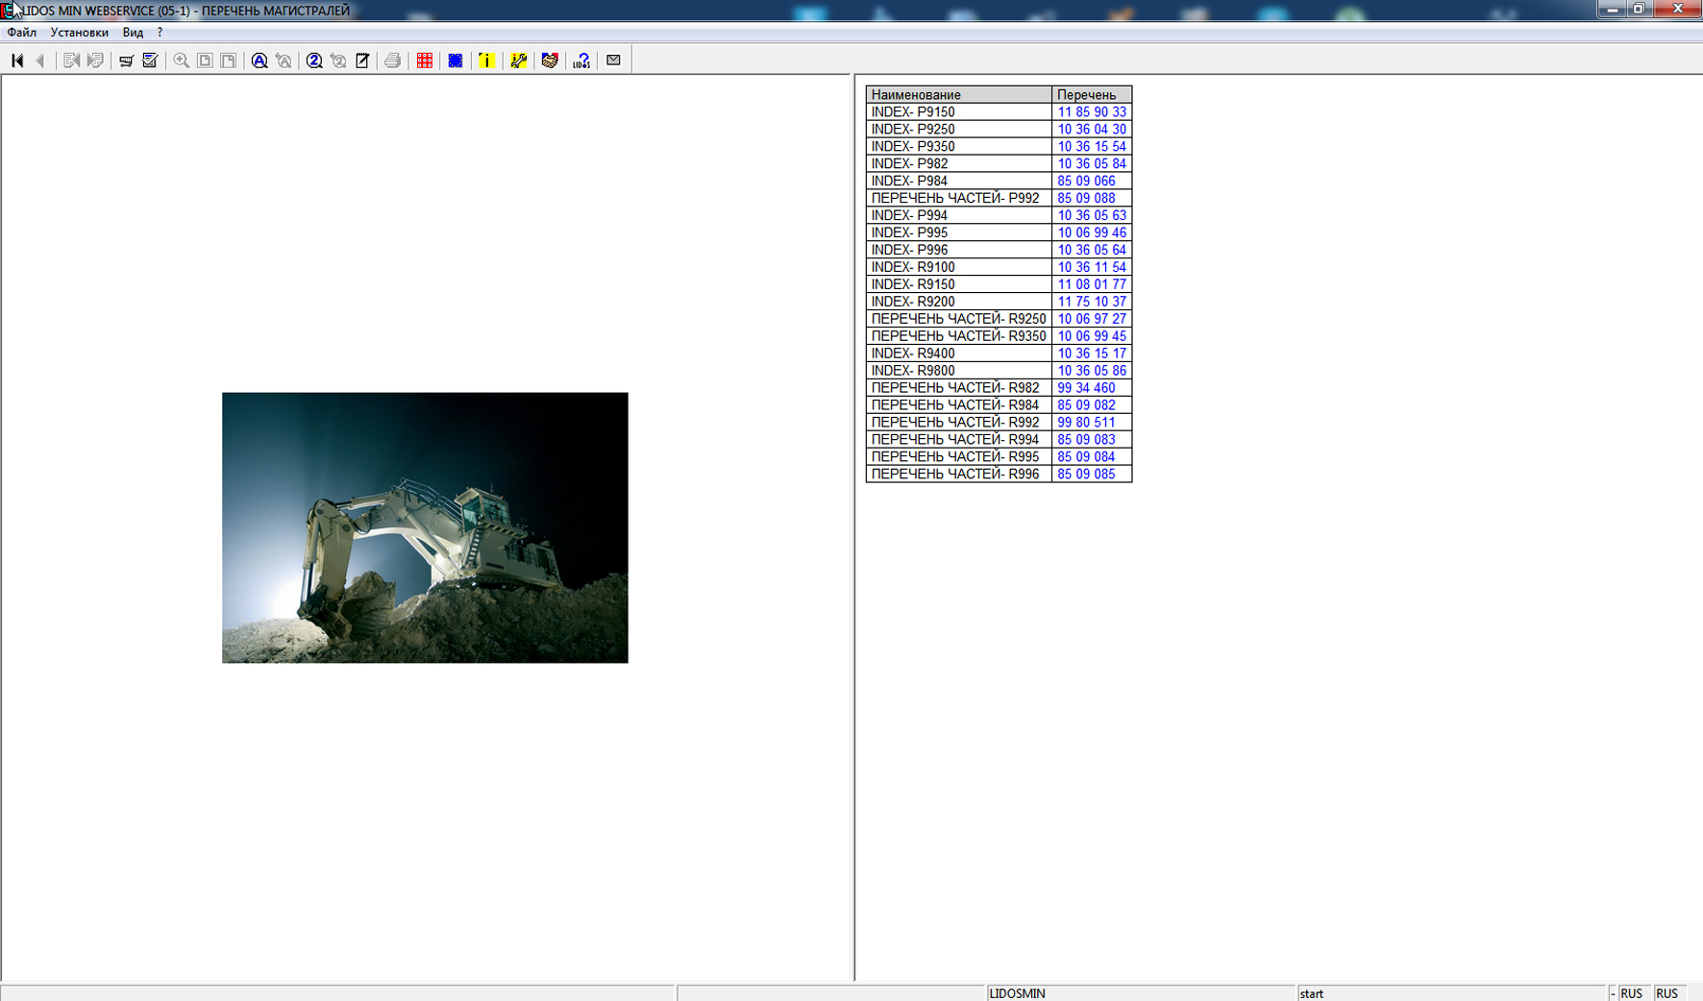Open the Вид menu
Viewport: 1703px width, 1001px height.
133,33
